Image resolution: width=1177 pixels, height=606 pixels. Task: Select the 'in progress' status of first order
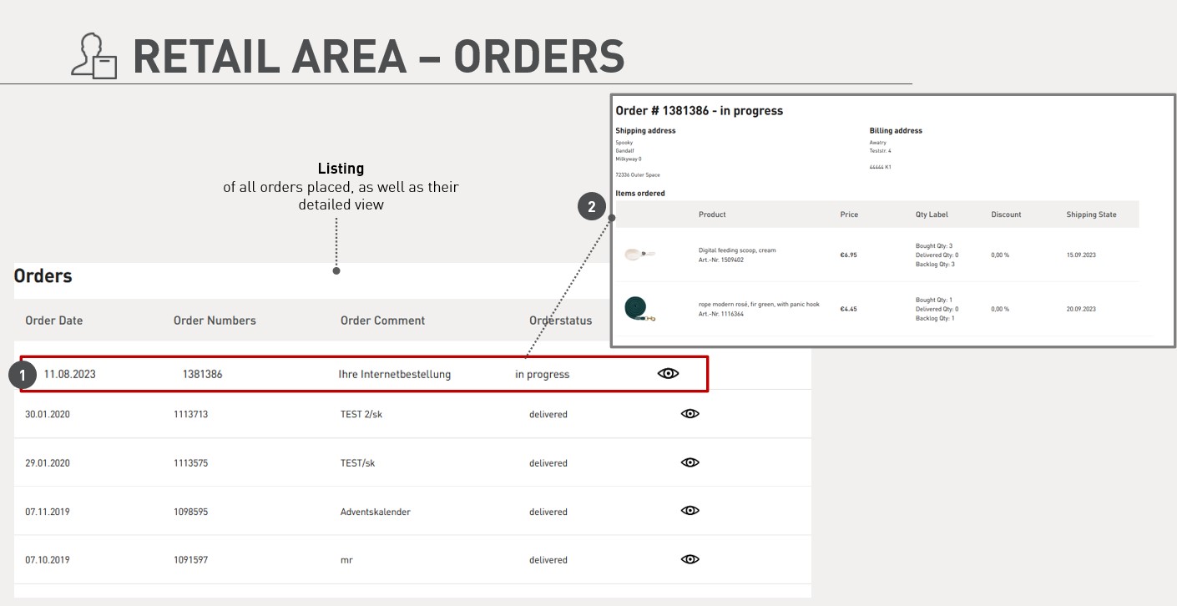[x=542, y=375]
